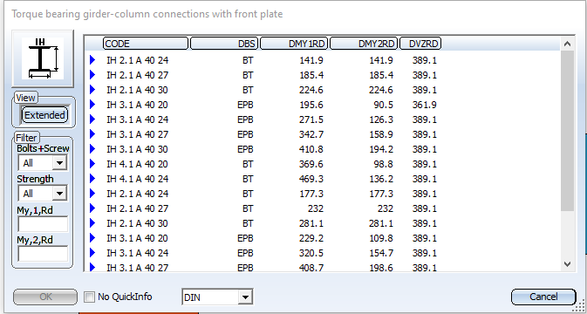Click the blue arrow for IH 4.1 A 40 24 row
This screenshot has height=314, width=587.
tap(92, 179)
